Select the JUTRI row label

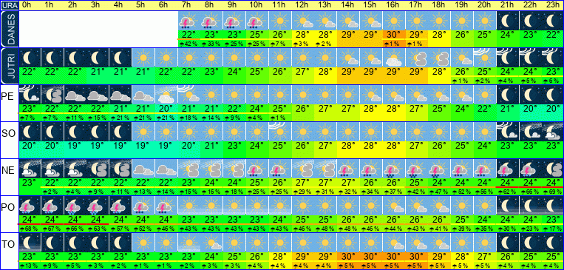pos(9,66)
